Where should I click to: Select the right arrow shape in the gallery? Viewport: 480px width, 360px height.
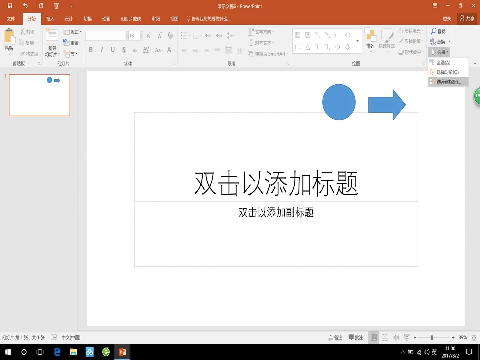click(x=338, y=47)
